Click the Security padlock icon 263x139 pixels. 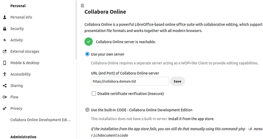[5, 29]
